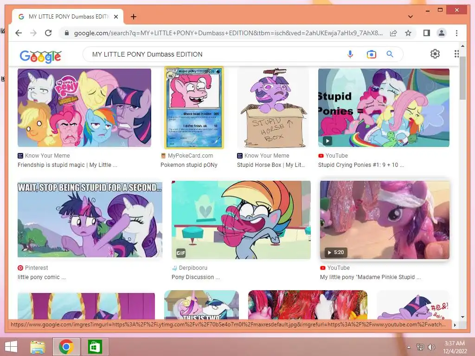Click Chrome icon in taskbar
Image resolution: width=475 pixels, height=356 pixels.
[x=66, y=347]
